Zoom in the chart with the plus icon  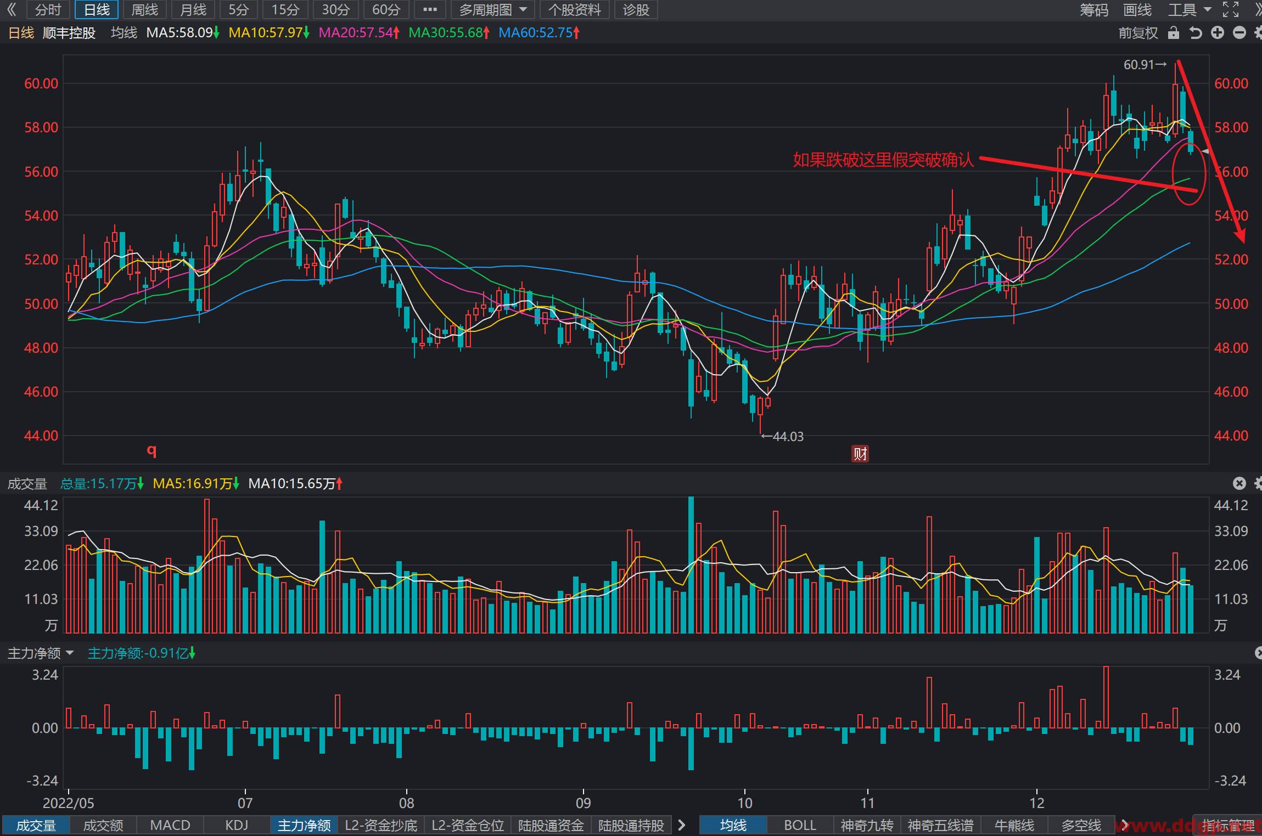click(x=1218, y=33)
